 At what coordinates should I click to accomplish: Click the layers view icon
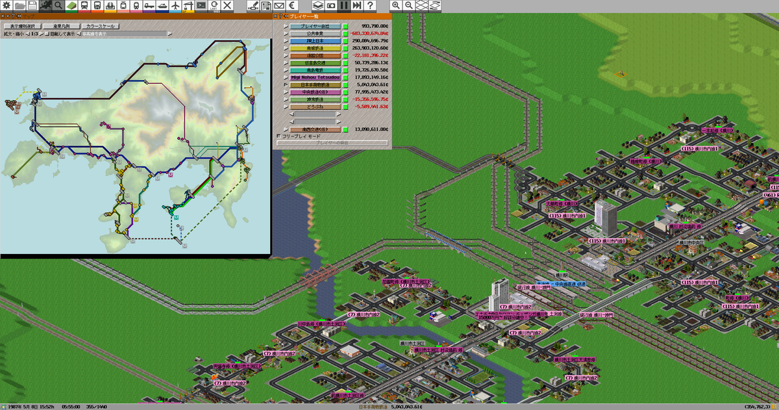coord(319,6)
